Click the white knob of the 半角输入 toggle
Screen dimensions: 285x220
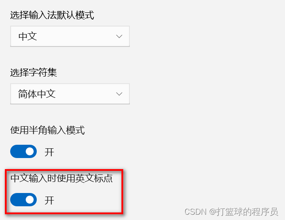click(30, 151)
